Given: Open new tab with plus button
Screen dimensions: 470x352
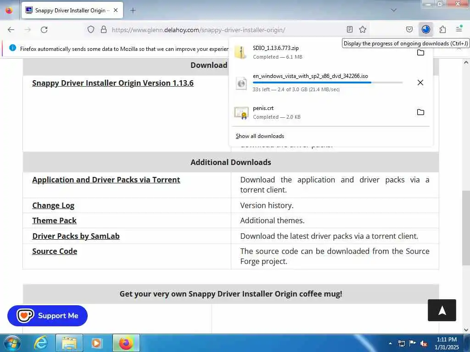Looking at the screenshot, I should click(133, 11).
